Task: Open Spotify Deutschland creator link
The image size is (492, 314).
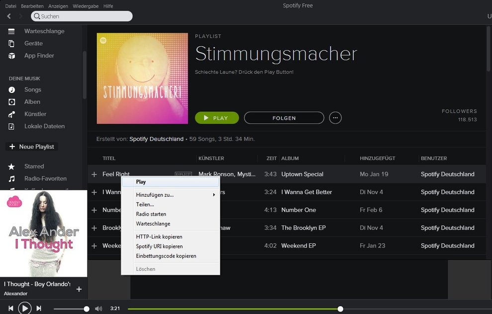Action: pyautogui.click(x=156, y=139)
